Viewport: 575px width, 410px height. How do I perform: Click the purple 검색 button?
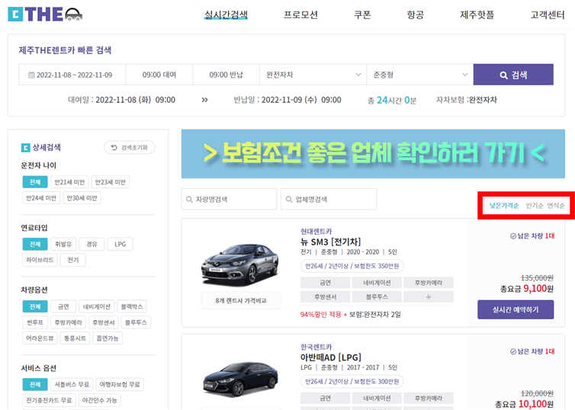click(513, 75)
